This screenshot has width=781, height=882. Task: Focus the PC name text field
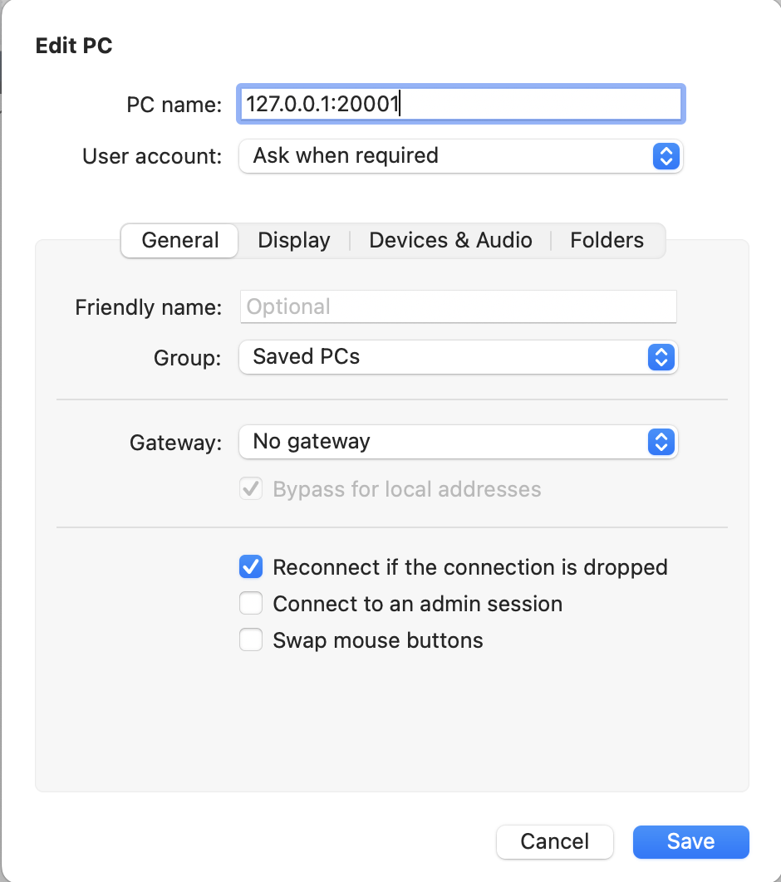coord(461,104)
